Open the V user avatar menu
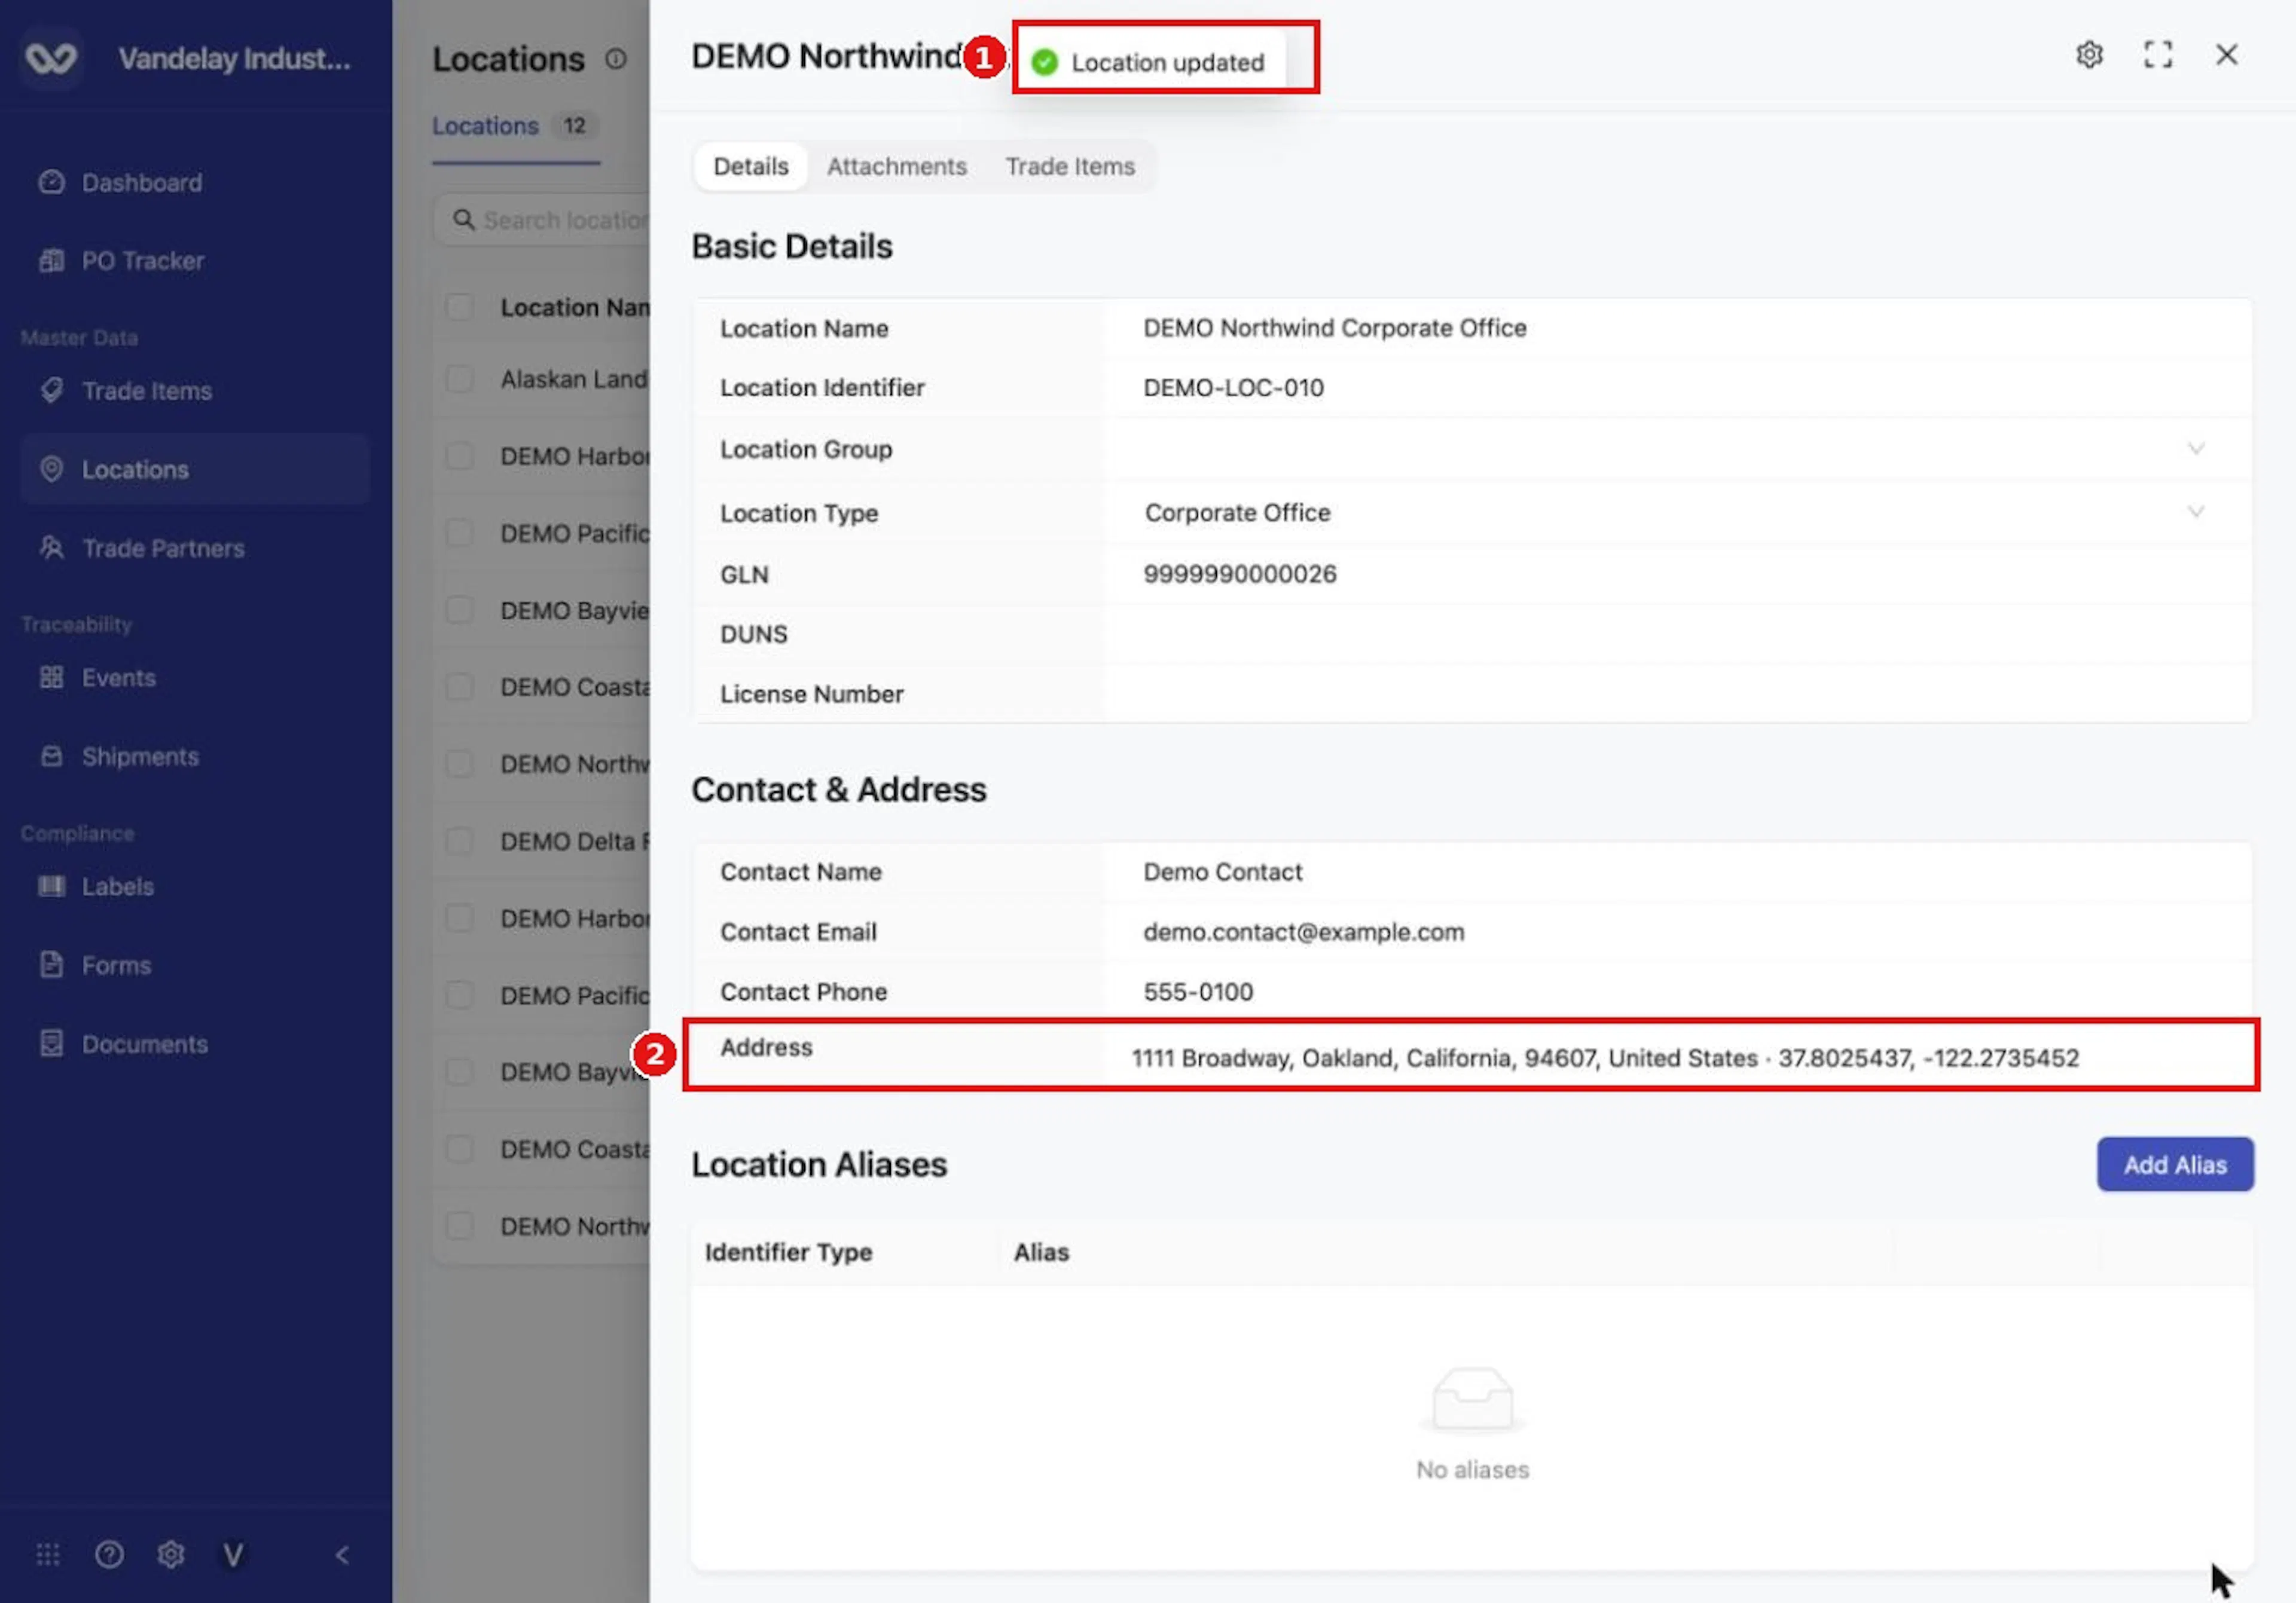Image resolution: width=2296 pixels, height=1603 pixels. 233,1555
